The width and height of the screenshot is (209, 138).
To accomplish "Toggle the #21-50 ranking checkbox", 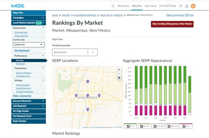I will click(169, 126).
